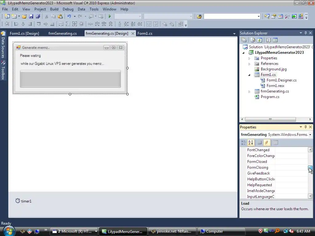Click the Save All toolbar icon

point(38,16)
